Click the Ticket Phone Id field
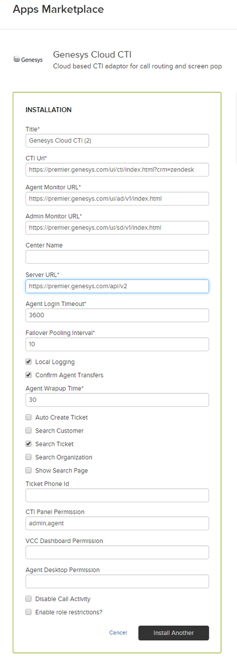This screenshot has width=237, height=664. [x=117, y=495]
